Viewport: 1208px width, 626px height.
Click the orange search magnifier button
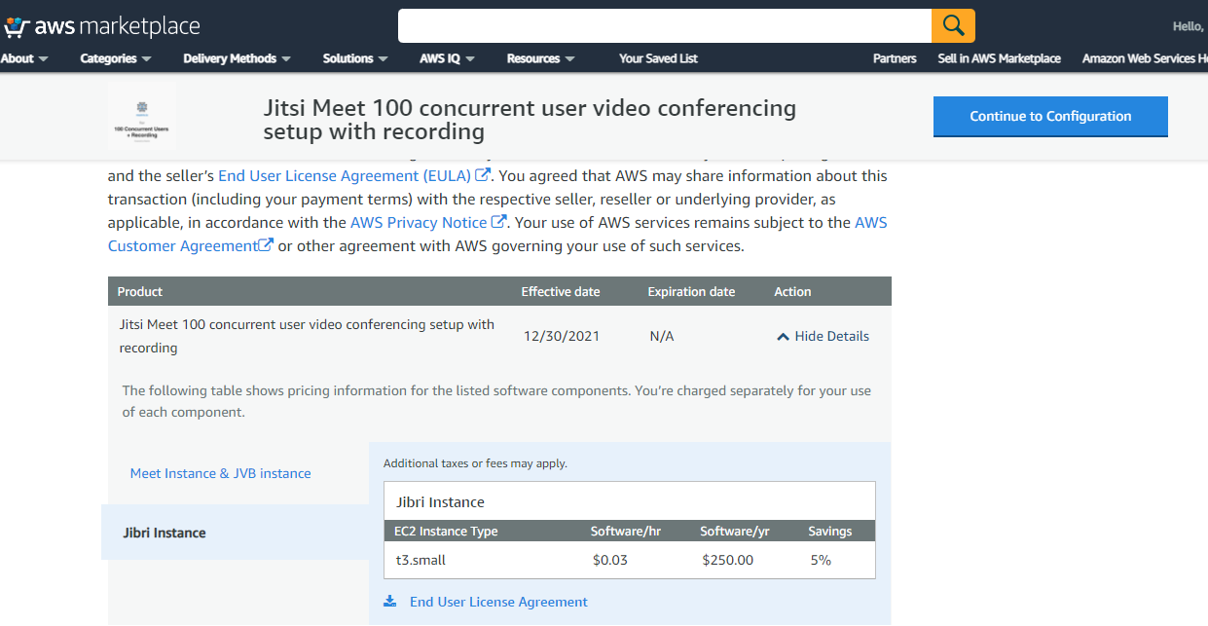tap(953, 25)
